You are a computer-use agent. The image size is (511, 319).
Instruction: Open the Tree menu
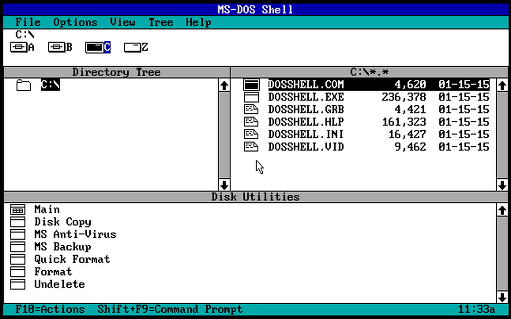pos(161,22)
